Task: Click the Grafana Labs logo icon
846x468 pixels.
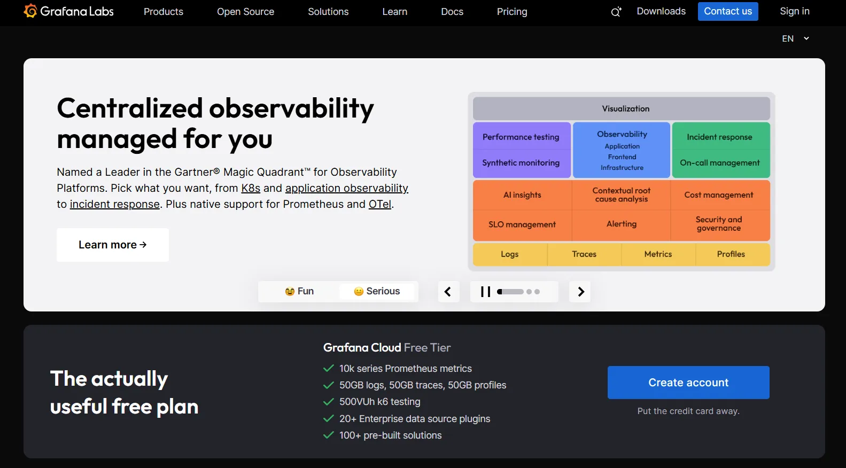Action: [30, 11]
